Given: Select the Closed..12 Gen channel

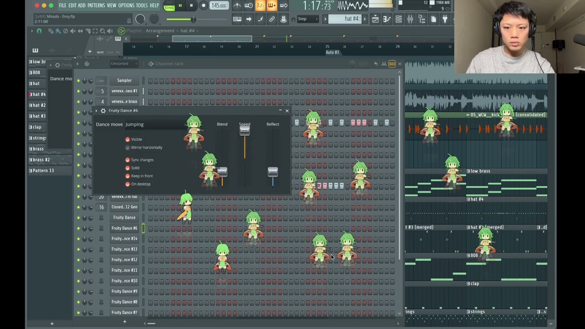Looking at the screenshot, I should [124, 207].
